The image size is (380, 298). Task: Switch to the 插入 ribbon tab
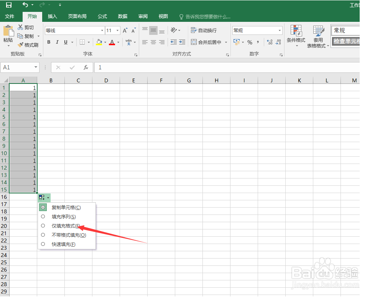[53, 16]
